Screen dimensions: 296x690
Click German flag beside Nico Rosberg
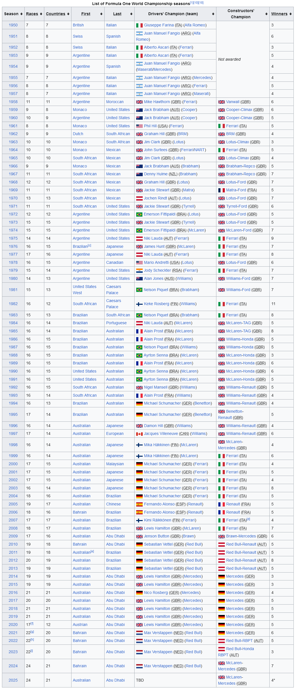139,593
